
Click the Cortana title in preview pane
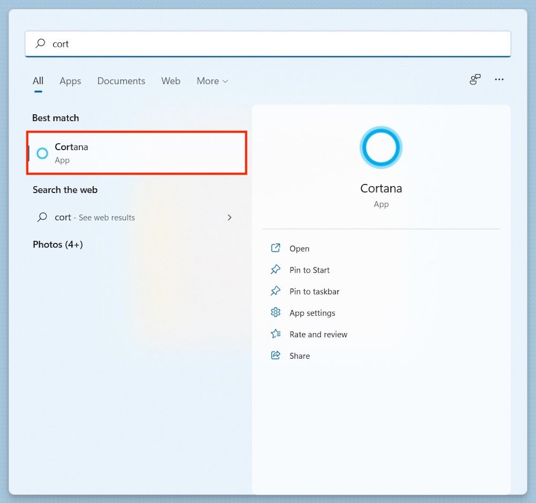[381, 188]
